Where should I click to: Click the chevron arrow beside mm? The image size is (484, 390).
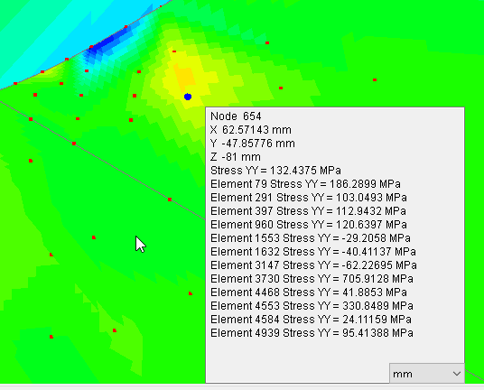457,374
